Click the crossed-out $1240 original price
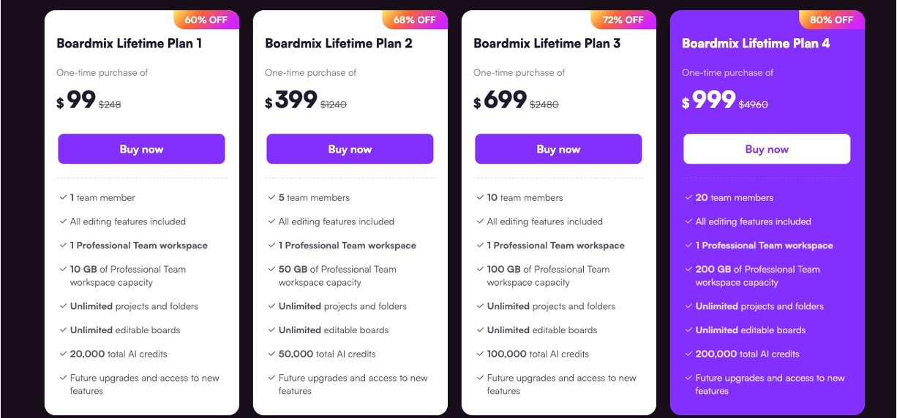 [334, 104]
